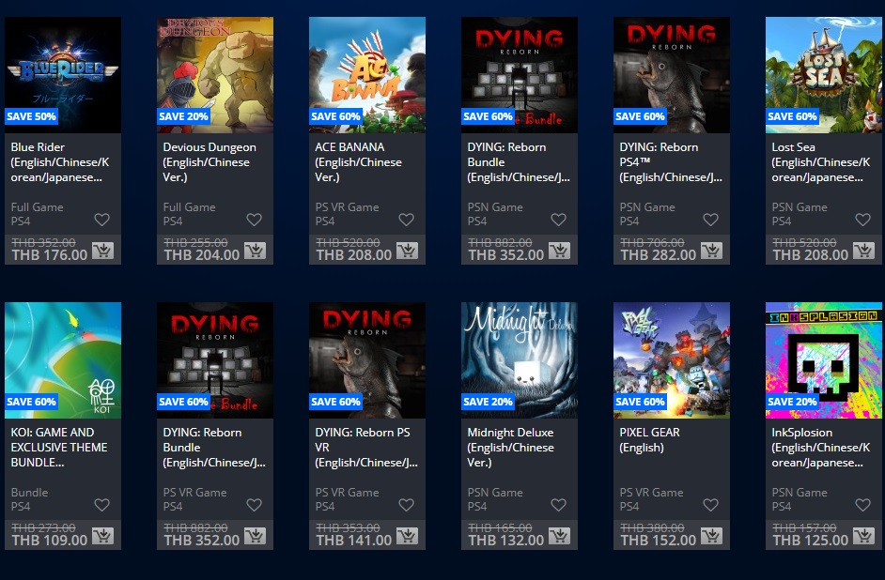The width and height of the screenshot is (885, 580).
Task: Open Midnight Deluxe title link
Action: 511,448
